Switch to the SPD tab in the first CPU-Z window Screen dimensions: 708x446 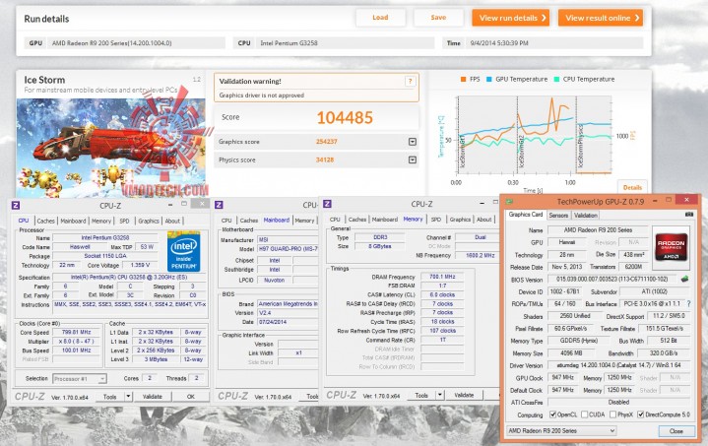124,221
